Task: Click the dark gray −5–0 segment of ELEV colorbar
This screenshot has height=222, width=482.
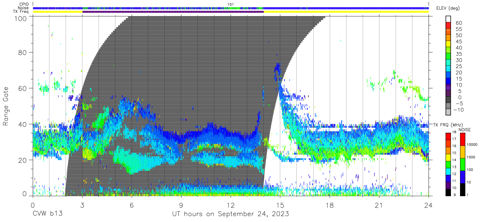Action: point(448,100)
